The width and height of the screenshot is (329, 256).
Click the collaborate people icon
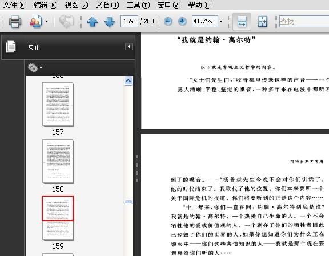[36, 21]
